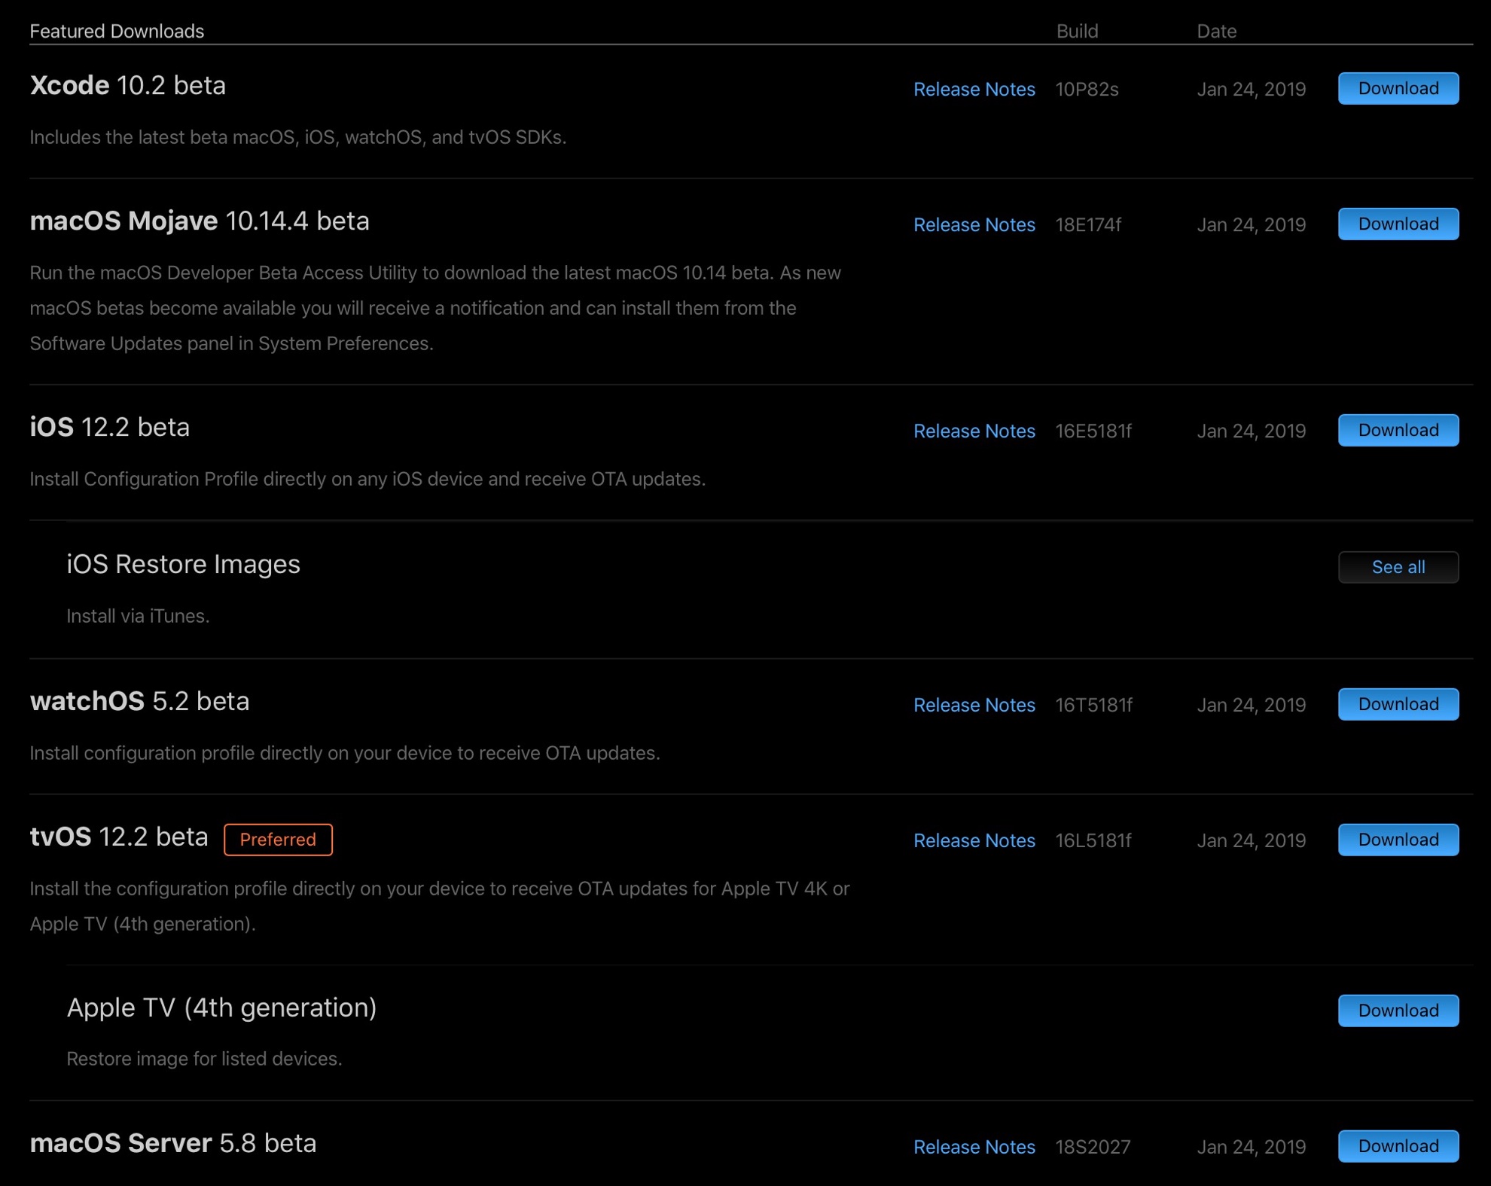Click build number 16L5181f
This screenshot has width=1491, height=1186.
pyautogui.click(x=1093, y=840)
